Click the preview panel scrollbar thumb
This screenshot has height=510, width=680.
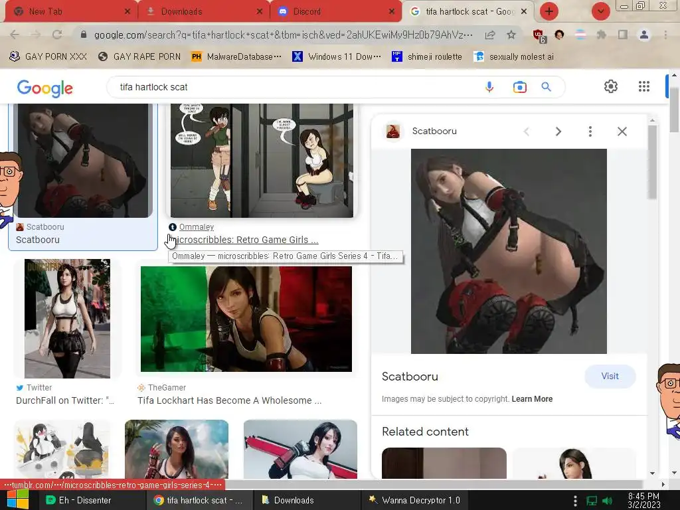tap(653, 161)
